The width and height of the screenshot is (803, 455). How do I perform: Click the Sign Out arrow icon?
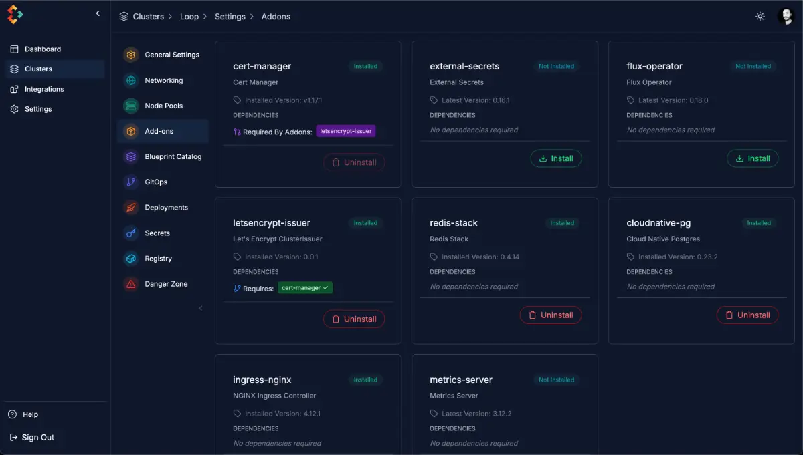[x=12, y=437]
